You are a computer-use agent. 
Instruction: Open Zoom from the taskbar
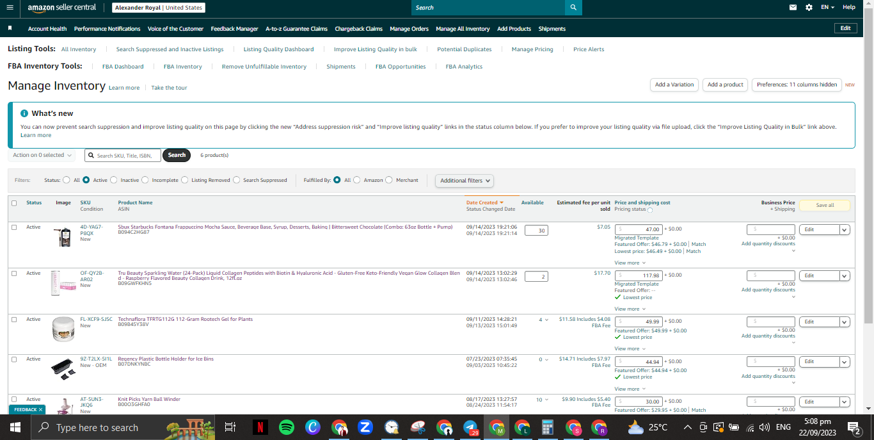point(365,427)
